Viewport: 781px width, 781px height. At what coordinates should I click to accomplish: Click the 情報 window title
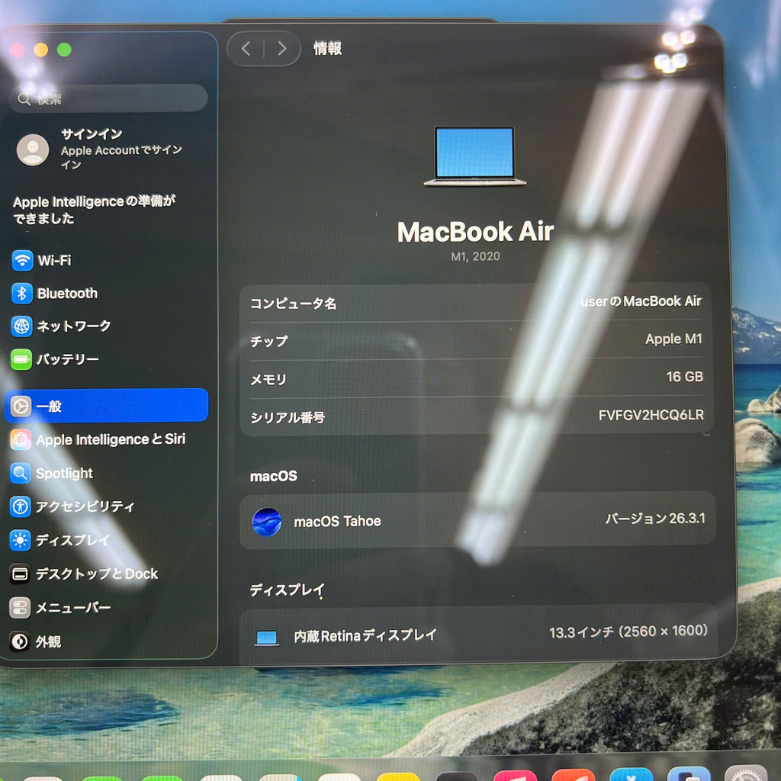point(327,48)
